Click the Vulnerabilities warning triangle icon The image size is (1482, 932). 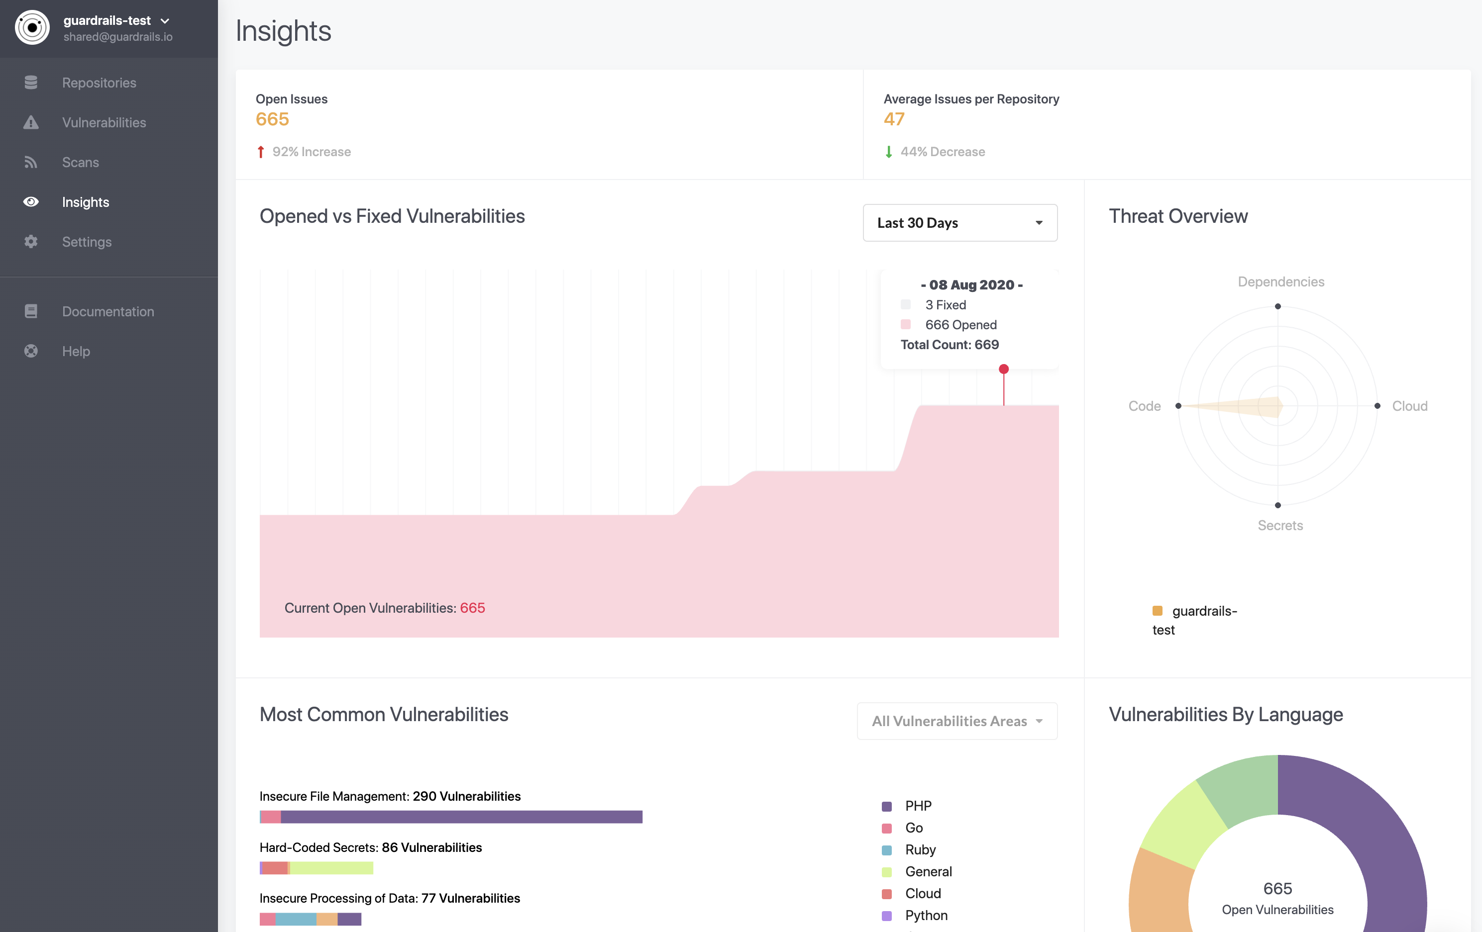[x=31, y=122]
